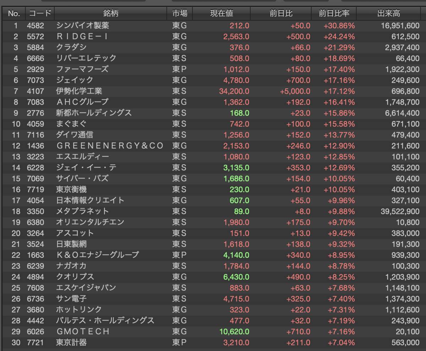Image resolution: width=426 pixels, height=351 pixels.
Task: Select the オリエンタルチエン stock name
Action: tap(90, 222)
